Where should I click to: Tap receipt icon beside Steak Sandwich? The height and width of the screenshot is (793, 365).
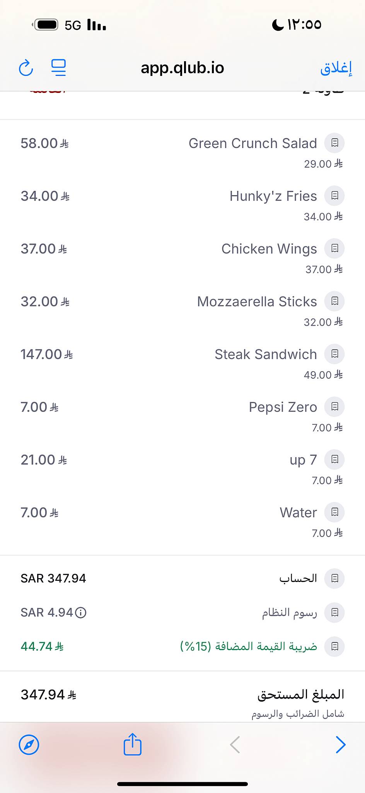click(x=334, y=354)
